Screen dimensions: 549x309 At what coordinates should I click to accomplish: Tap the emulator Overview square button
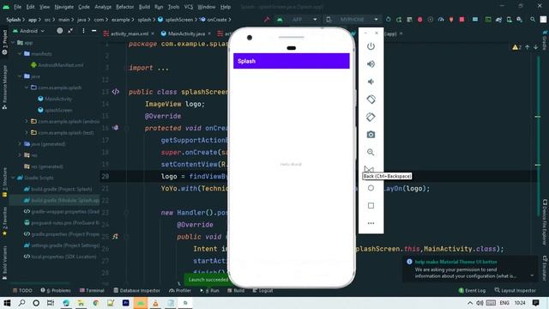tap(371, 206)
